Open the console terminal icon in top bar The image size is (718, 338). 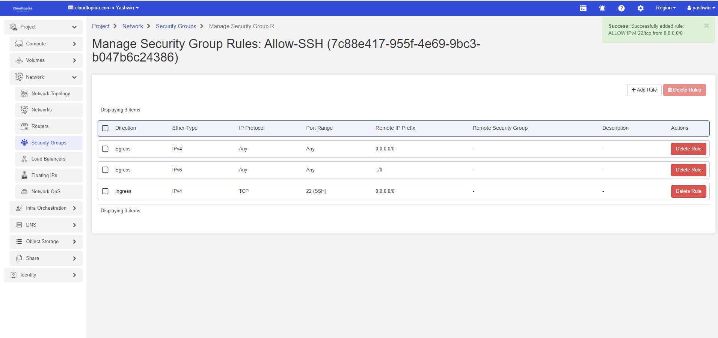(x=583, y=8)
